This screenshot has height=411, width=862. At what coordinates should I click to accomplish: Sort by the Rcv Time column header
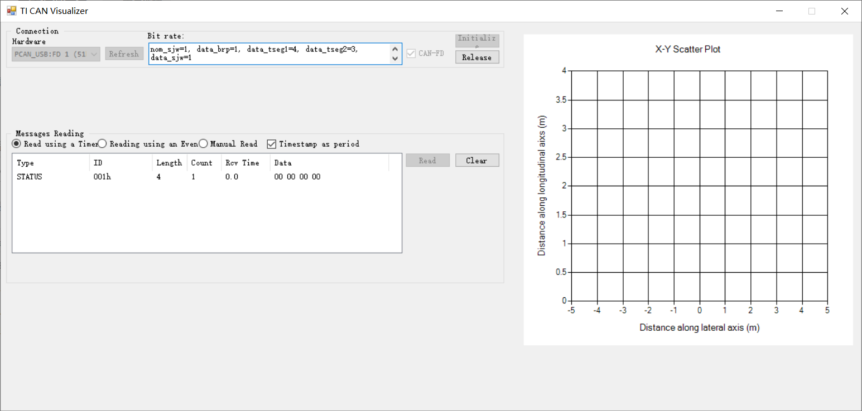tap(245, 163)
